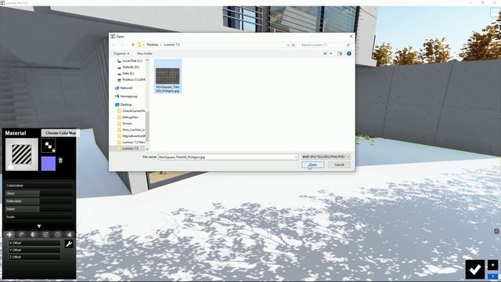The height and width of the screenshot is (282, 501).
Task: Click Lumion 7.3 in the address breadcrumb
Action: click(171, 45)
